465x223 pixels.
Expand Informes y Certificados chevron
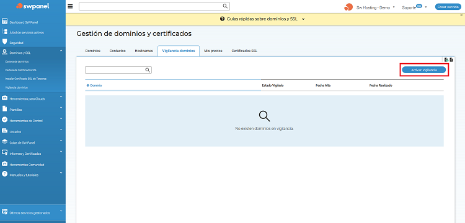[61, 151]
